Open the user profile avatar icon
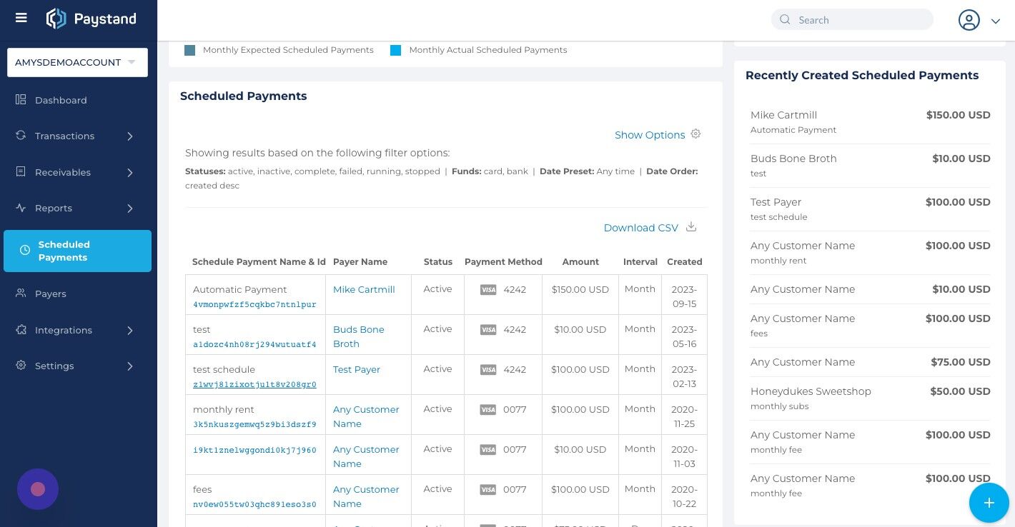Viewport: 1015px width, 527px height. point(969,20)
